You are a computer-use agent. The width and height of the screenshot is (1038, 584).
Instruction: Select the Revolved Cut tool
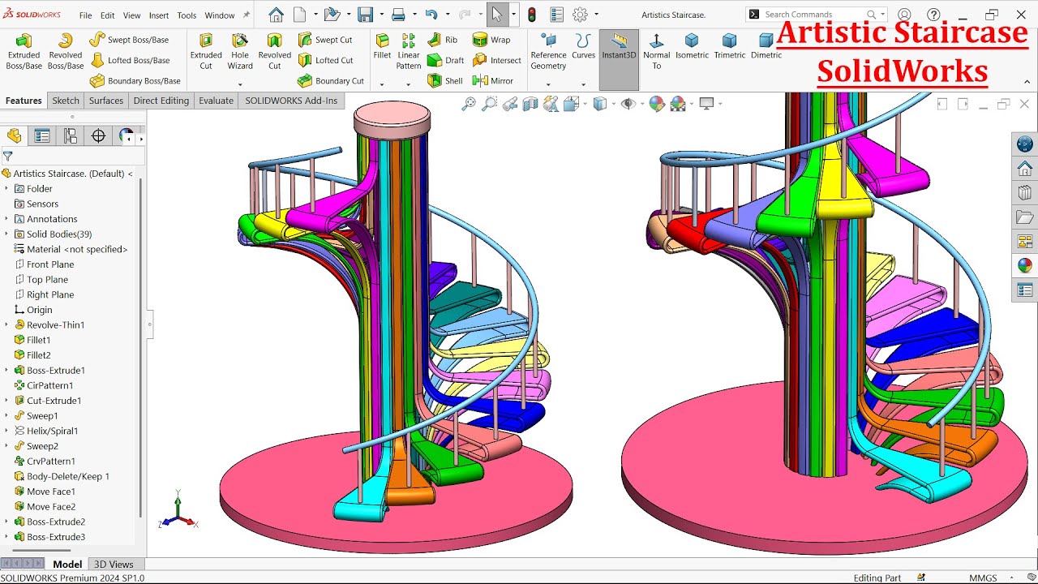click(x=274, y=51)
